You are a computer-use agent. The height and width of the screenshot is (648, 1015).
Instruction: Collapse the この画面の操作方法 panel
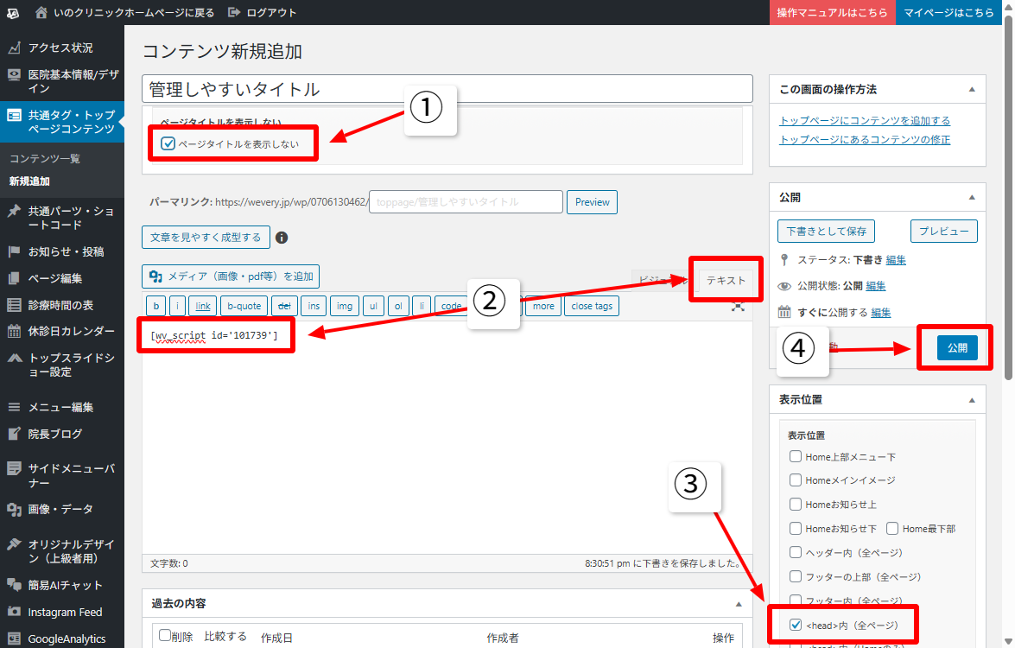972,89
